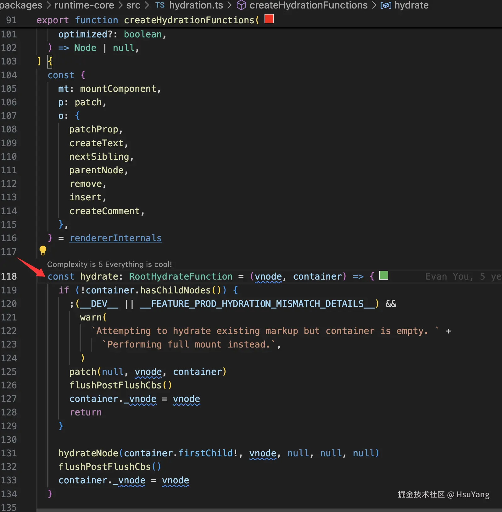Click the cube icon before createHydrationFunctions
Screen dimensions: 502x512
[241, 5]
